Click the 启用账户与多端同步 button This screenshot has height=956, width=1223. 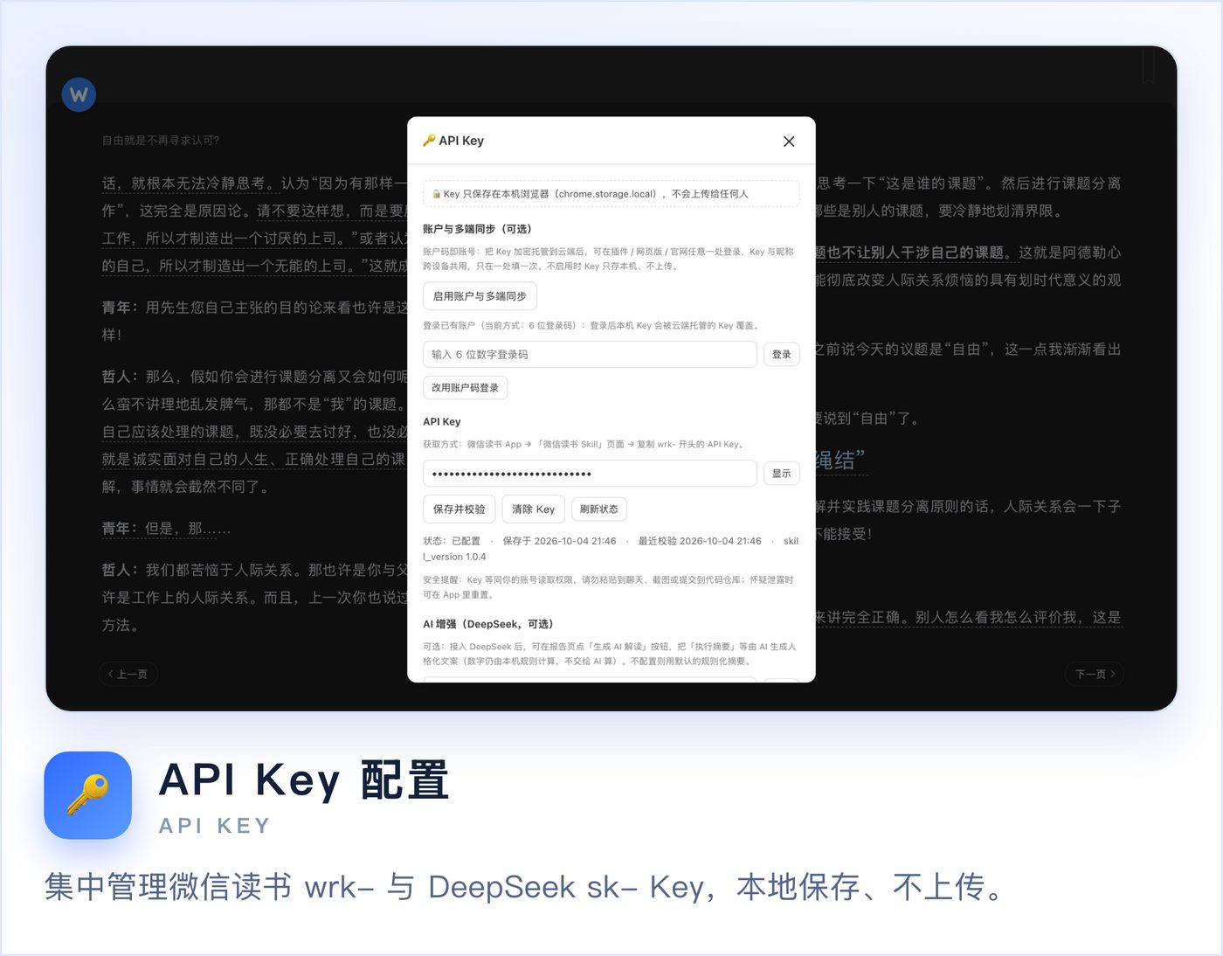480,296
